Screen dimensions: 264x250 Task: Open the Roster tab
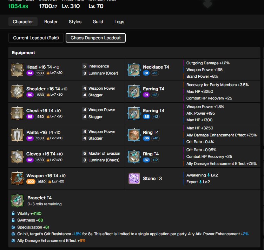[x=51, y=22]
